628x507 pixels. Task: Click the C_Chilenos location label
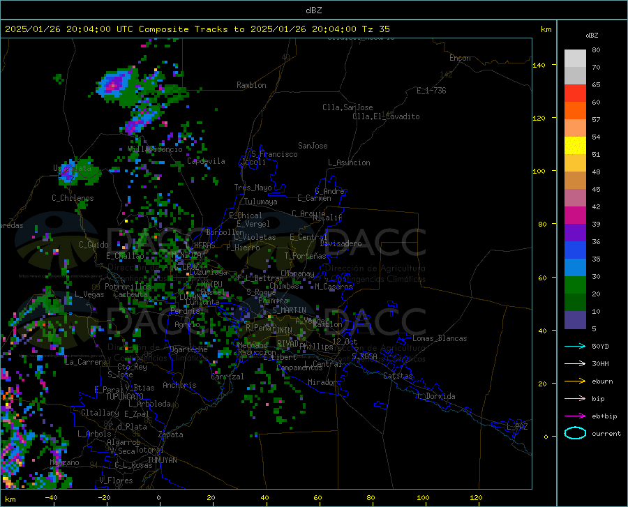pos(73,198)
